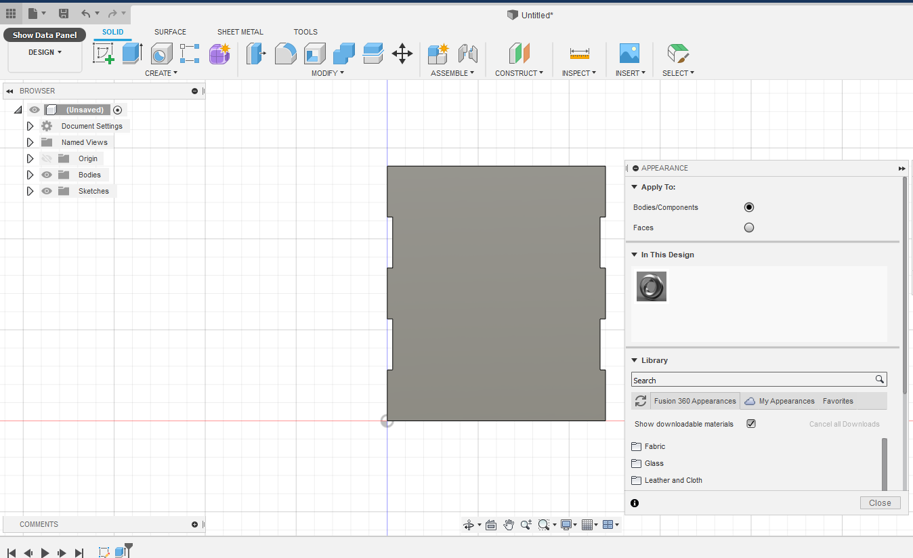Select the Faces radio button
This screenshot has width=913, height=558.
[748, 228]
